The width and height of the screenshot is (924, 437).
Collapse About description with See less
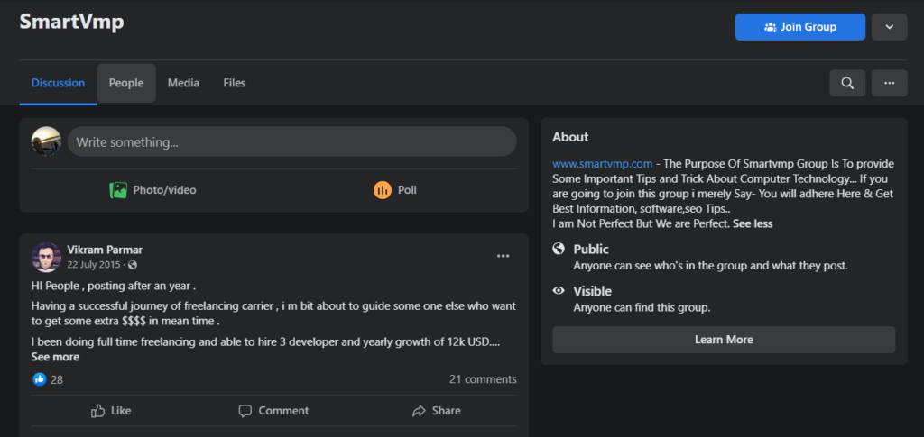coord(753,223)
